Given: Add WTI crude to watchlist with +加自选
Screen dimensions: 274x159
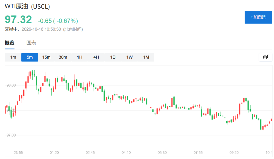Looking at the screenshot, I should click(x=258, y=17).
